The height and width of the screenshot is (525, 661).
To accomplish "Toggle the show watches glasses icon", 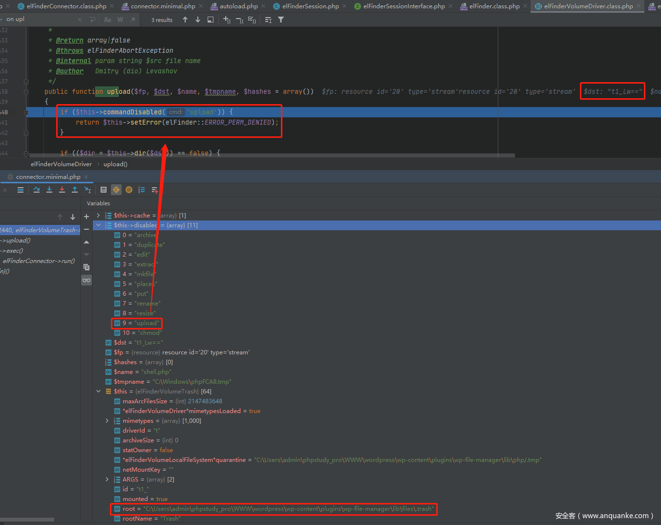I will [86, 280].
